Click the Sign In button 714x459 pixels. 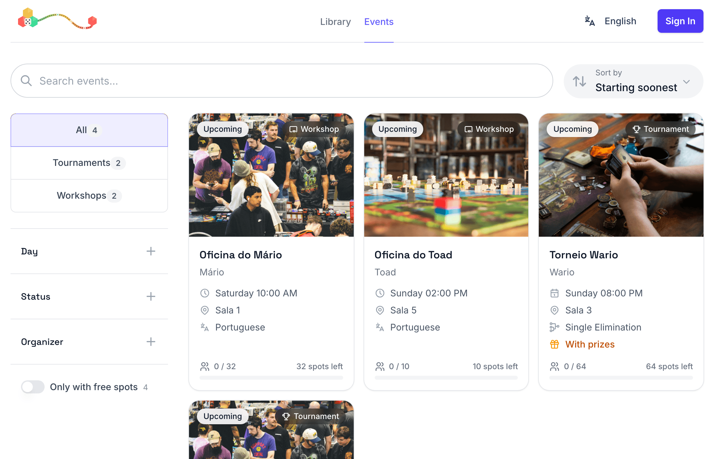coord(680,21)
